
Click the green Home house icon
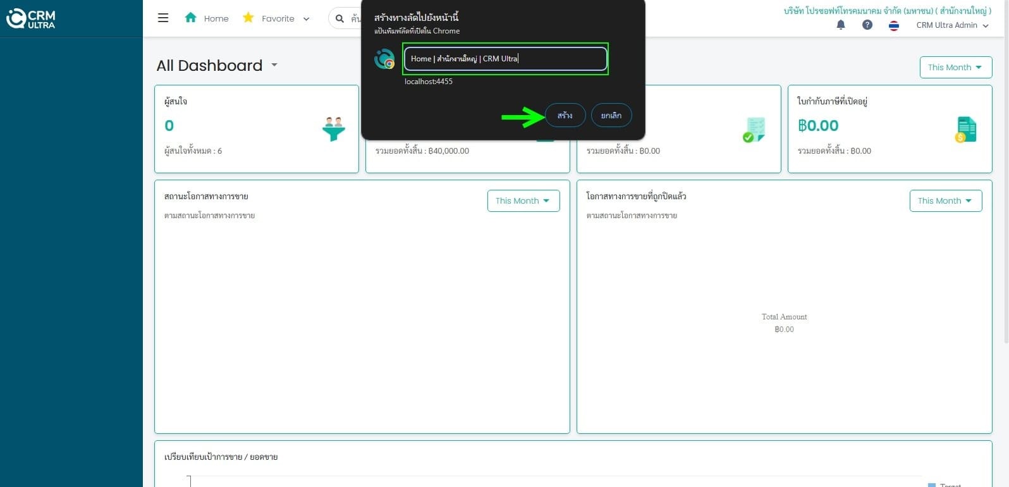190,18
